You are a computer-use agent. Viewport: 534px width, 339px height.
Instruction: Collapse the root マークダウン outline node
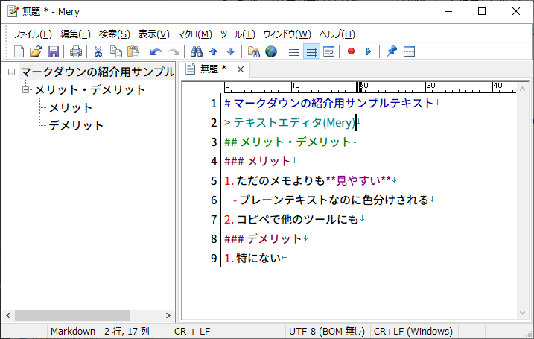(12, 72)
